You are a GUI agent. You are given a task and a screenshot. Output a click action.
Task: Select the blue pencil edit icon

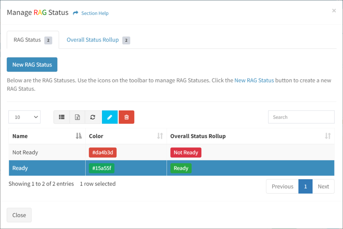click(x=110, y=117)
